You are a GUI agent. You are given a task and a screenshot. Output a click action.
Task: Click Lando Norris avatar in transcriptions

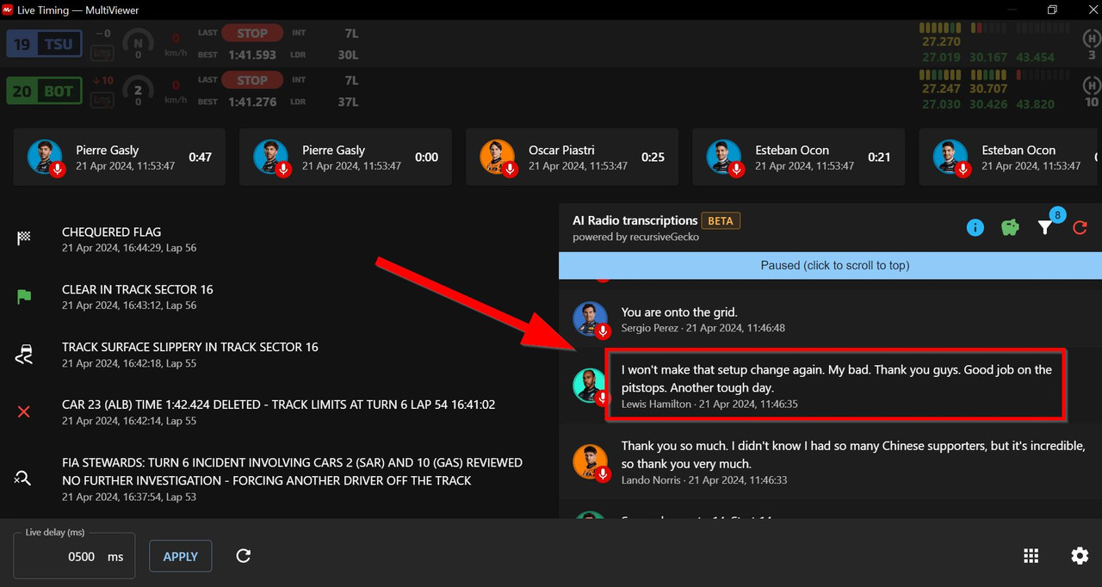pos(591,462)
